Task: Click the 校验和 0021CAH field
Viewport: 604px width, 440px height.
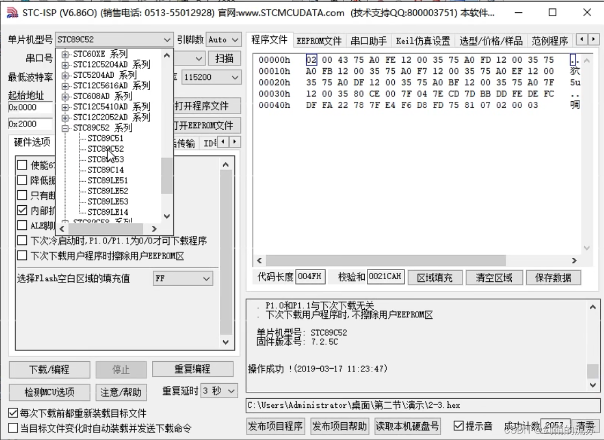Action: point(386,277)
